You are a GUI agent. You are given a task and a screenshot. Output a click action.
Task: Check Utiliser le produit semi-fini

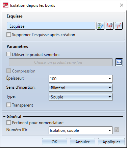[9, 54]
